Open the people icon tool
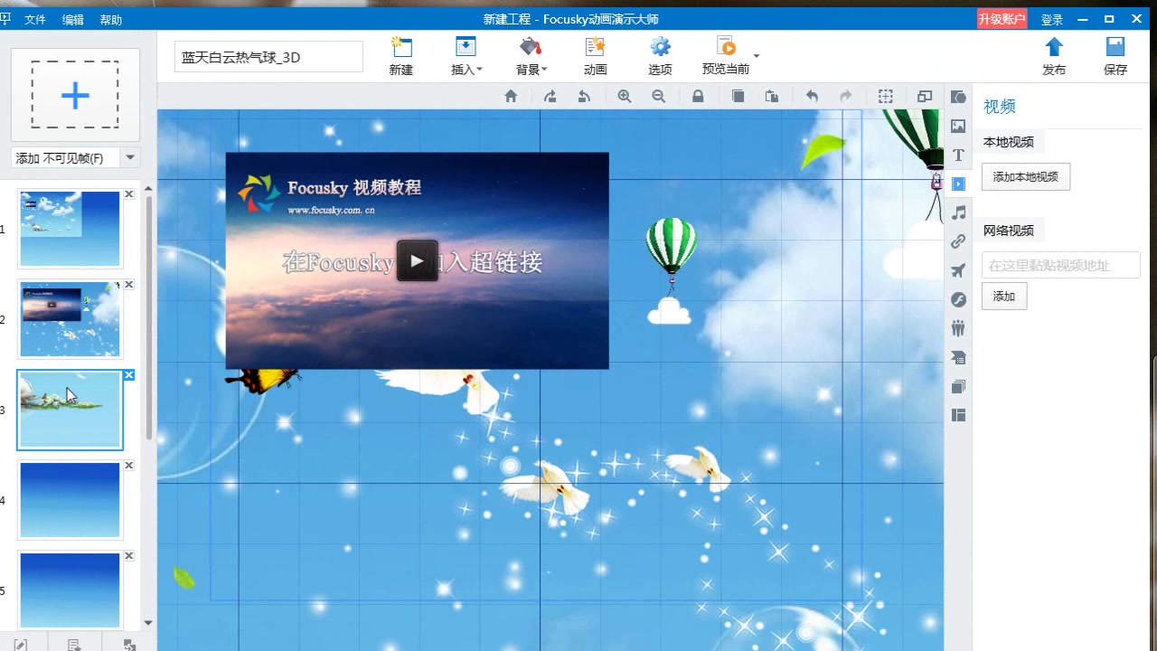Viewport: 1157px width, 651px height. [959, 328]
